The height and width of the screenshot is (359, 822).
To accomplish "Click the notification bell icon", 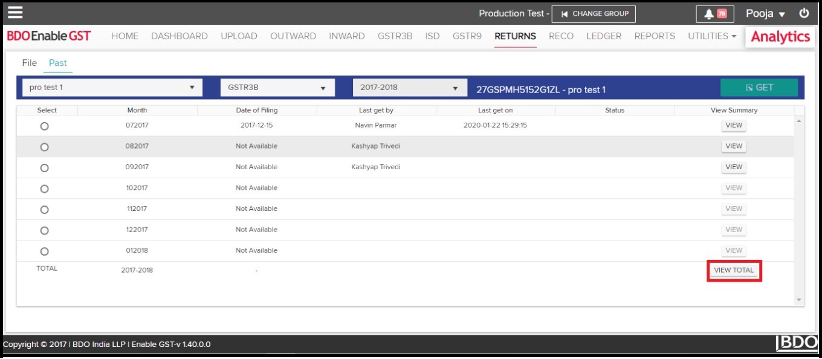I will pos(709,13).
